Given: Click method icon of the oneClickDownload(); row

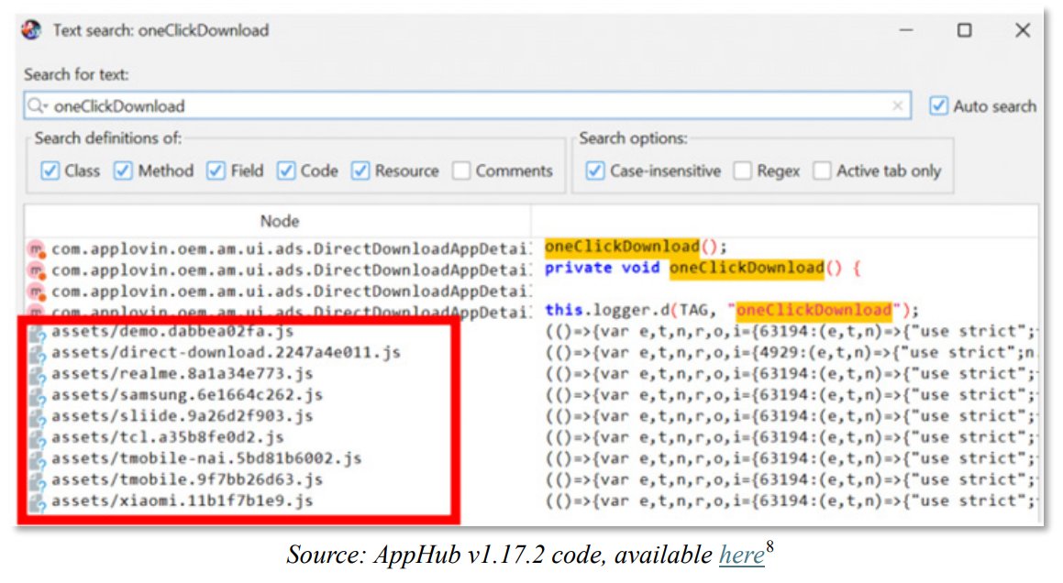Looking at the screenshot, I should click(x=36, y=249).
